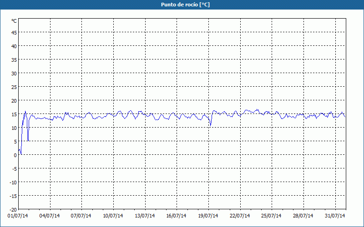Click the 31/07/14 date label
Image resolution: width=364 pixels, height=227 pixels.
click(335, 216)
